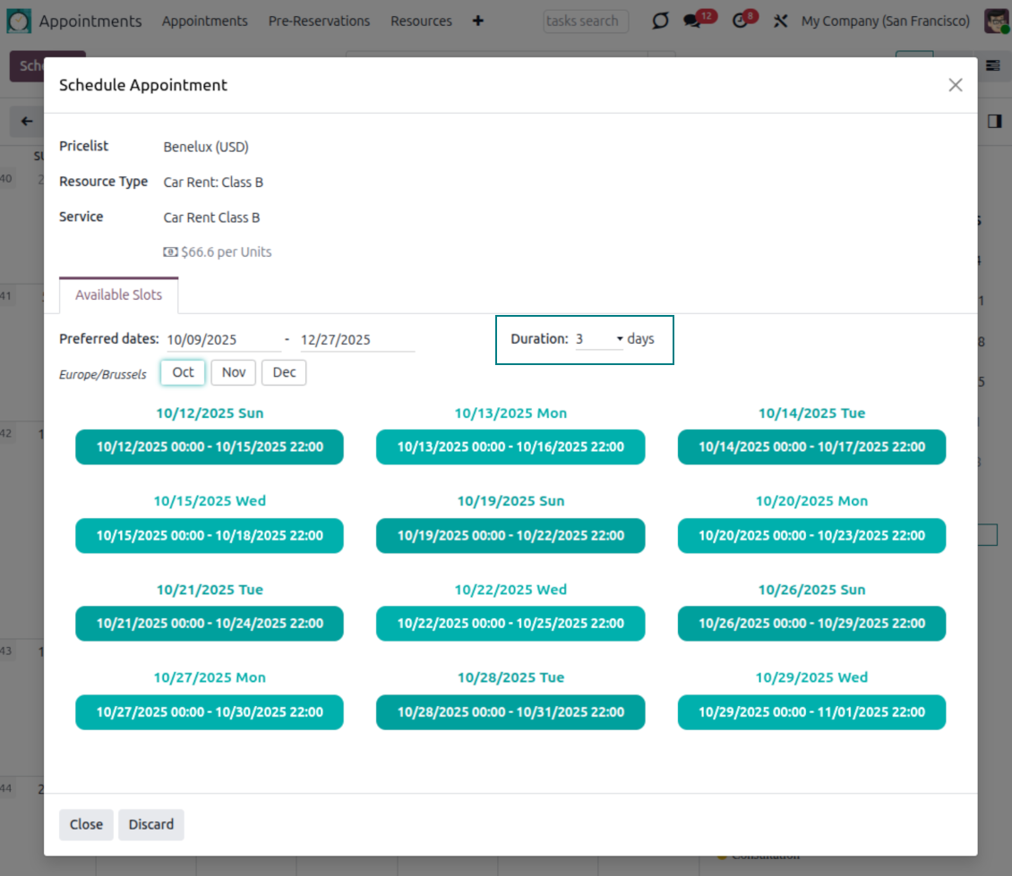
Task: Click the tasks search box
Action: pyautogui.click(x=586, y=21)
